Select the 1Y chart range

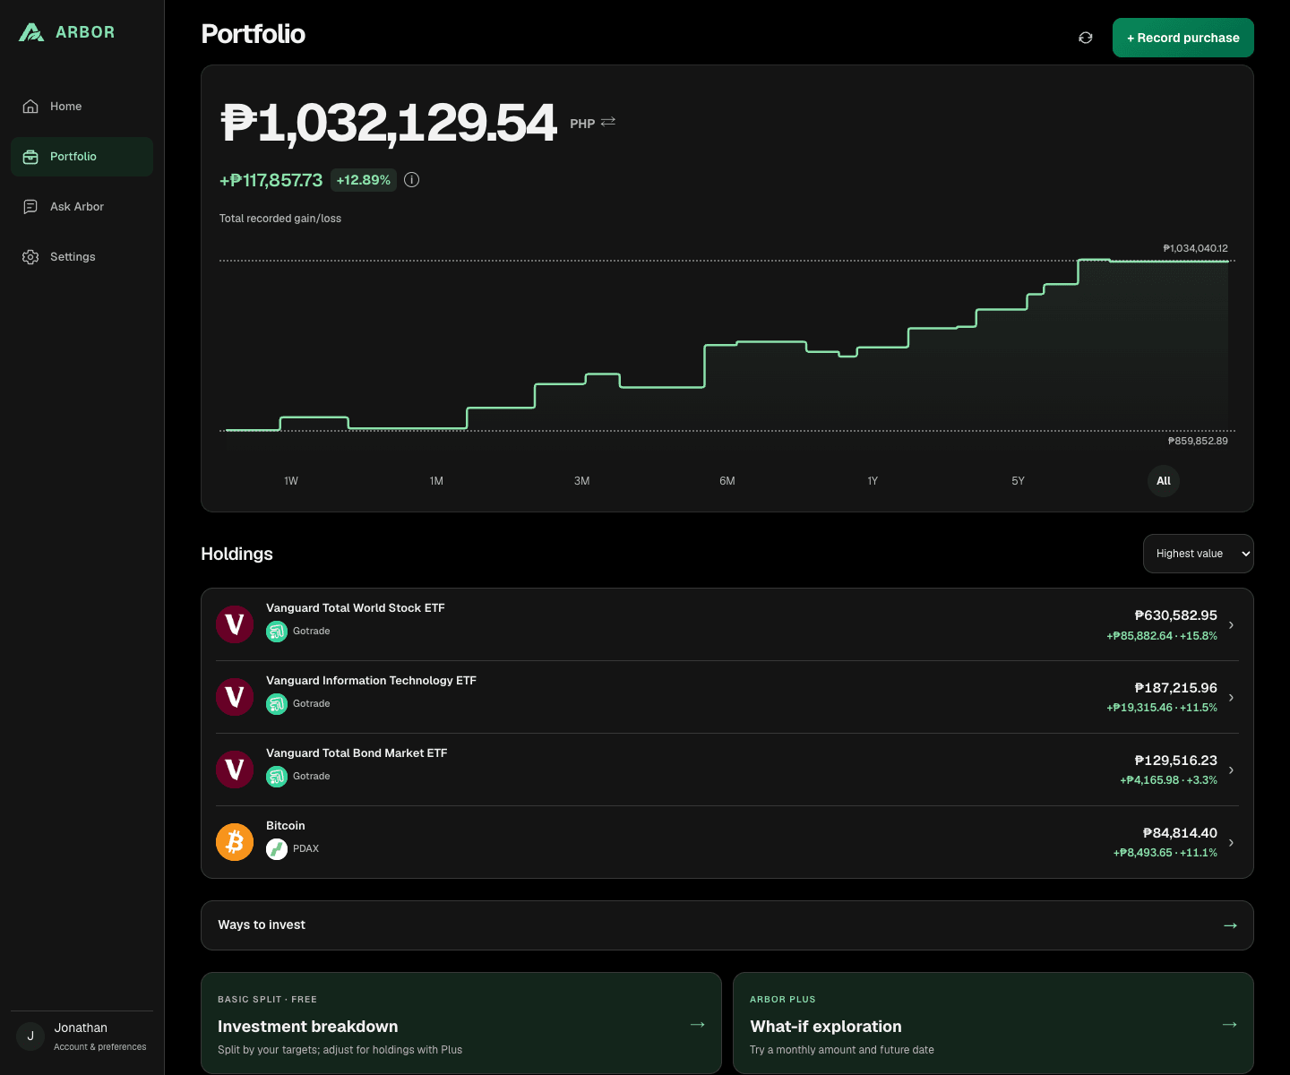(873, 481)
